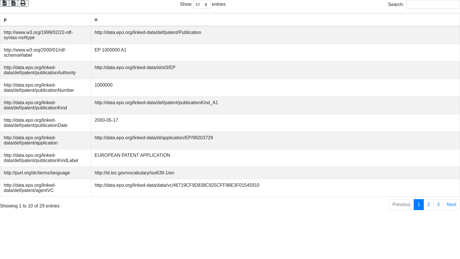Click the application/EP/99203729 URL cell
The image size is (460, 259).
click(x=154, y=138)
